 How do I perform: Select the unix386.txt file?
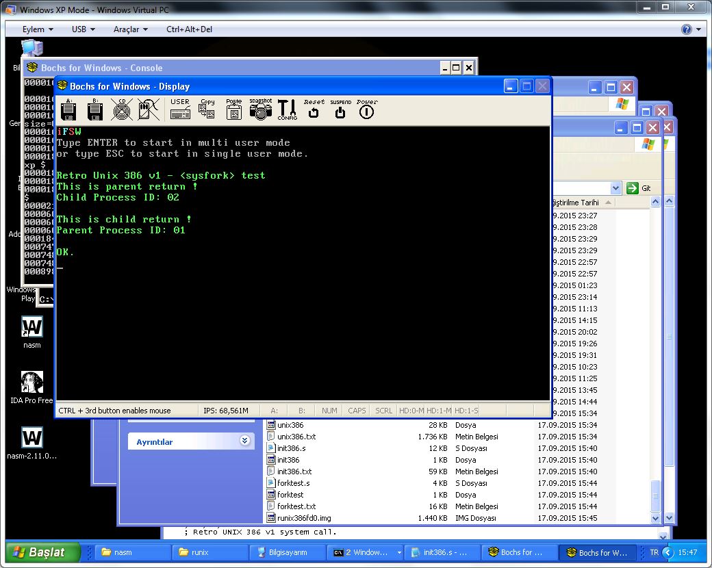(296, 437)
